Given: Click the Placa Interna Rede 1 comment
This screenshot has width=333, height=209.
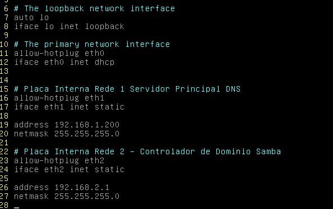Looking at the screenshot, I should [x=127, y=89].
